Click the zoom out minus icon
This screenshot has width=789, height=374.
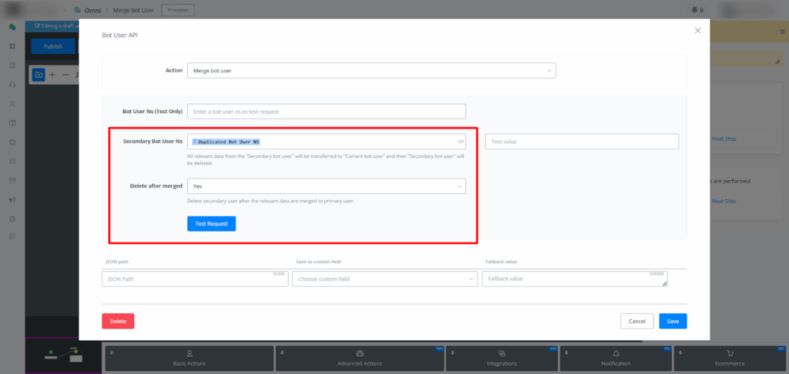pyautogui.click(x=65, y=75)
